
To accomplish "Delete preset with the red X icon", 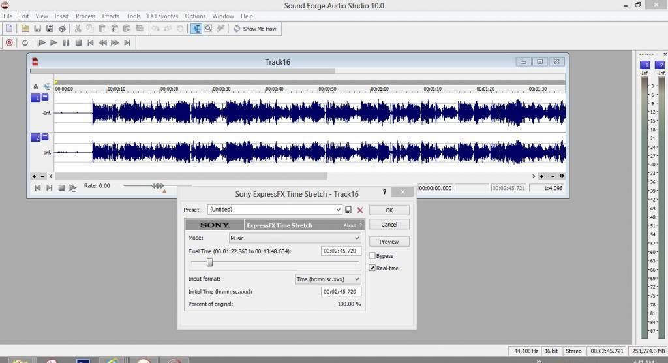I will [x=360, y=210].
